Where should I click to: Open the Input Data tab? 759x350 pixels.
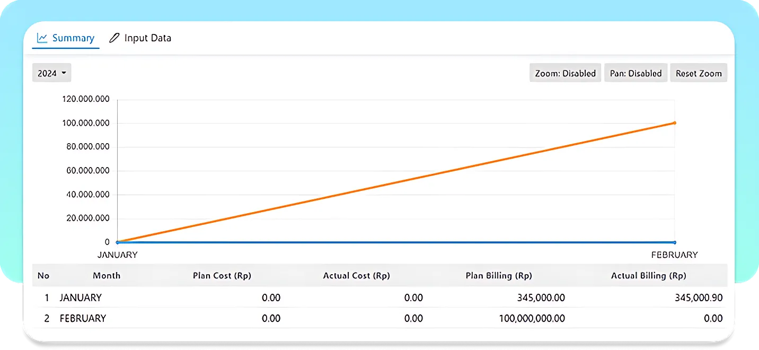point(140,38)
